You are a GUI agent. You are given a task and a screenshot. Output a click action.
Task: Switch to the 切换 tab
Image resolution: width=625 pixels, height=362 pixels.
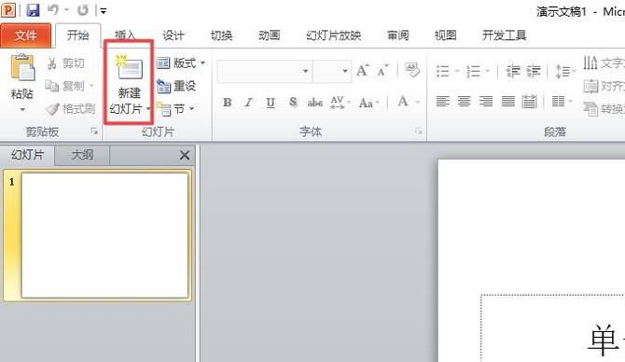pos(221,35)
